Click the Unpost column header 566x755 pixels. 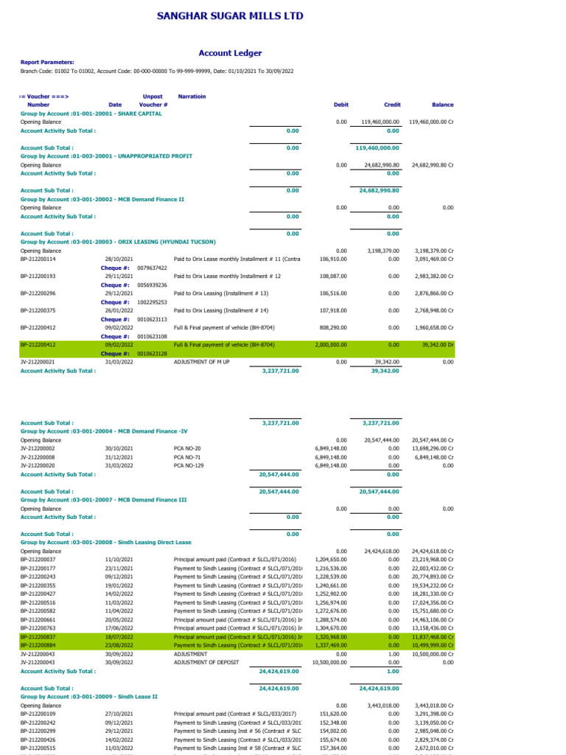(x=153, y=97)
